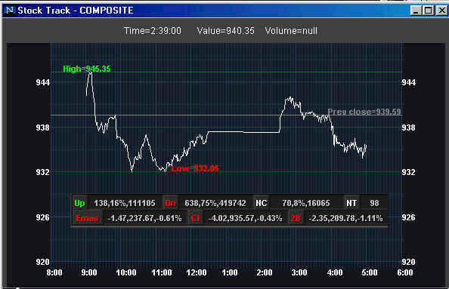Viewport: 449px width, 289px height.
Task: Click the right axis 920 price label
Action: coord(409,262)
